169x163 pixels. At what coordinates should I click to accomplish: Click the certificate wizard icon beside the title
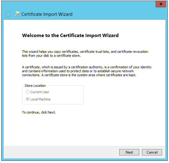pyautogui.click(x=17, y=14)
